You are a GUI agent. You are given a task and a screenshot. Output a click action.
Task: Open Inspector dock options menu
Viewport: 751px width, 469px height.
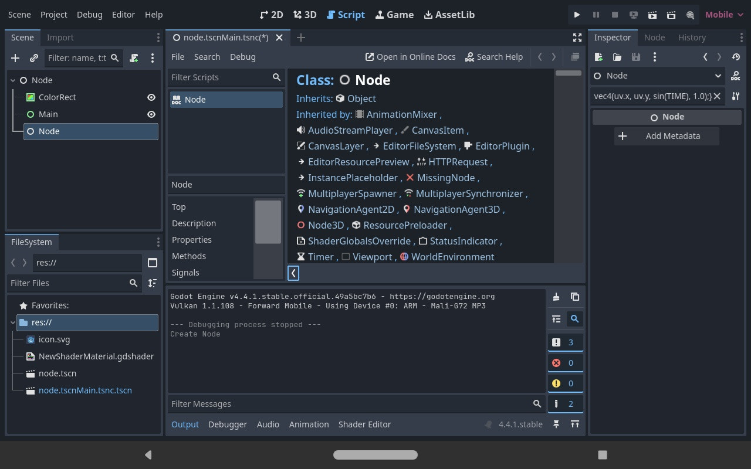pyautogui.click(x=741, y=38)
